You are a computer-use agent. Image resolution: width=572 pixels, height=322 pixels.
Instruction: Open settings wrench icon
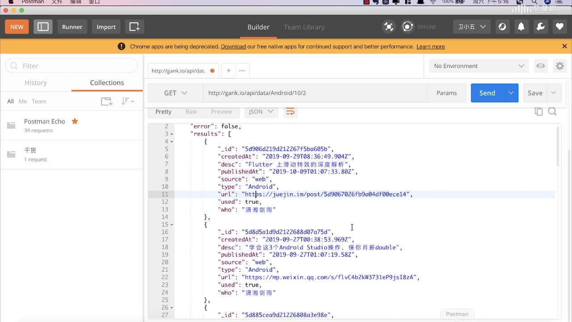click(x=540, y=27)
